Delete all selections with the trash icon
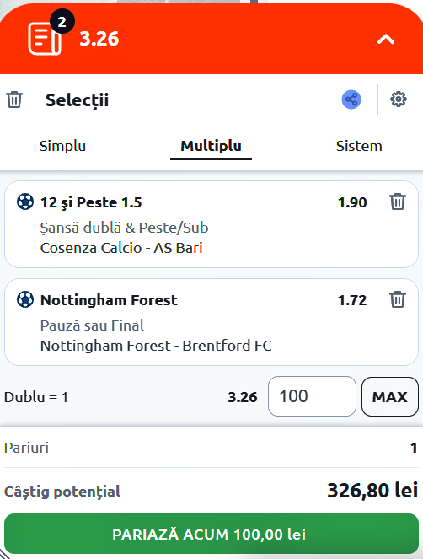The image size is (423, 559). pos(14,99)
